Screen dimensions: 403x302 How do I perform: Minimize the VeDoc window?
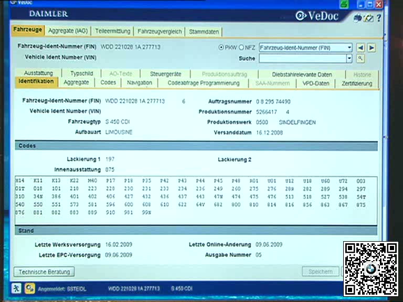point(361,4)
